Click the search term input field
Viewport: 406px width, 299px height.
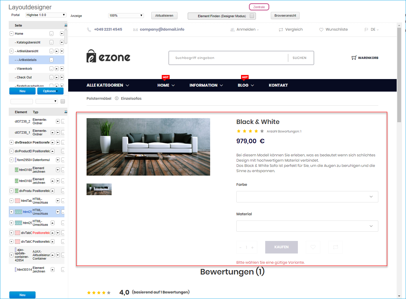pos(228,58)
